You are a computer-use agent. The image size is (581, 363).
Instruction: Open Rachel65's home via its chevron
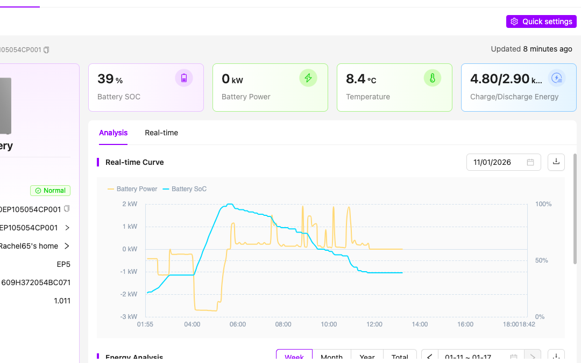[x=67, y=246]
